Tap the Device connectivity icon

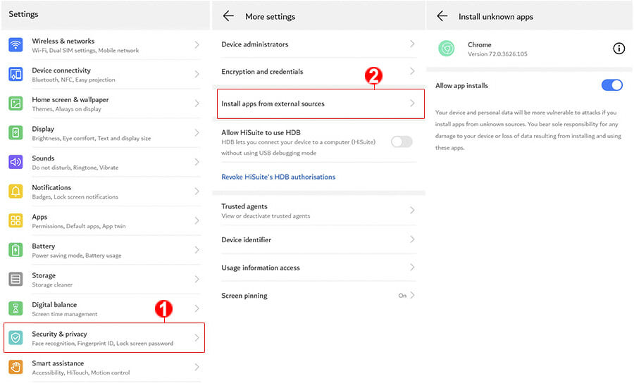[15, 75]
